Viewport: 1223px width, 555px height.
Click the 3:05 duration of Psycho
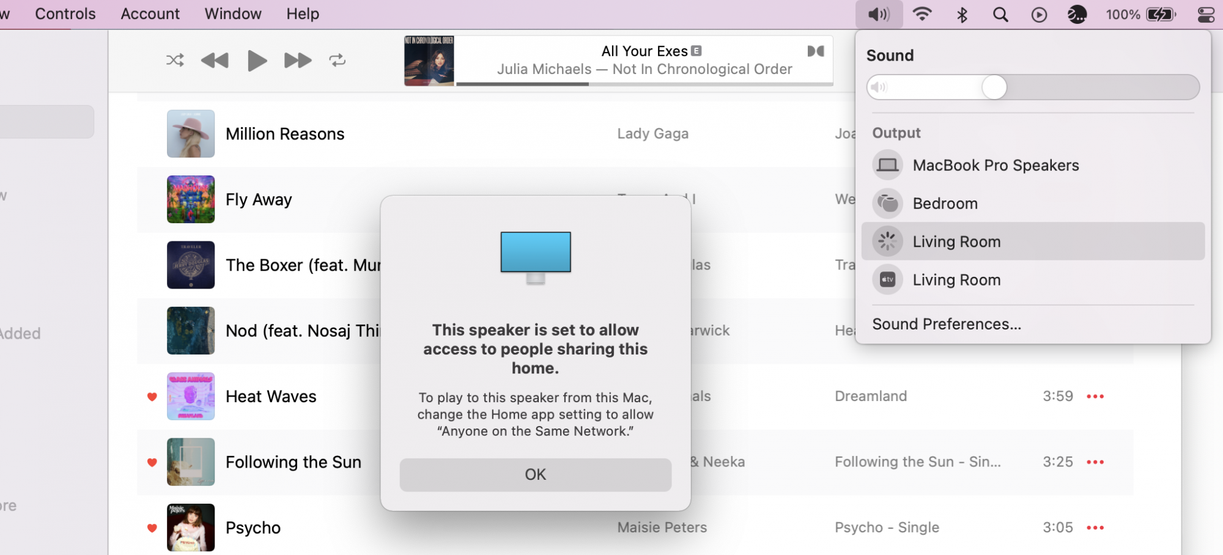pyautogui.click(x=1058, y=527)
